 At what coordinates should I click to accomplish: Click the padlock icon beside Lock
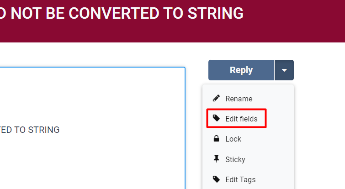pos(217,139)
